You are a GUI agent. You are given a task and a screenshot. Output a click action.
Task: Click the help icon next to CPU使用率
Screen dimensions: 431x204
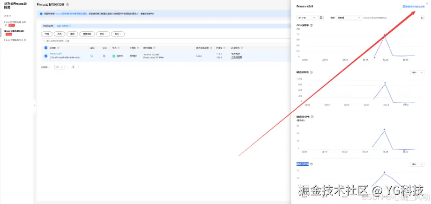click(x=312, y=25)
